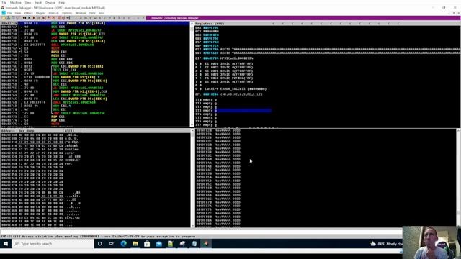Click the Execute till return icon

pyautogui.click(x=63, y=18)
